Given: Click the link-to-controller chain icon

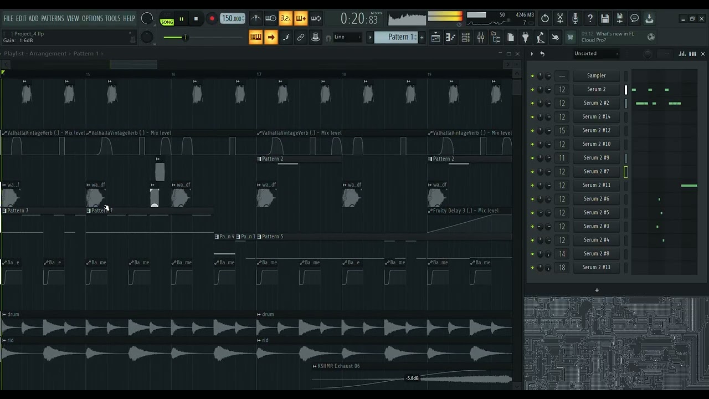Looking at the screenshot, I should click(301, 37).
